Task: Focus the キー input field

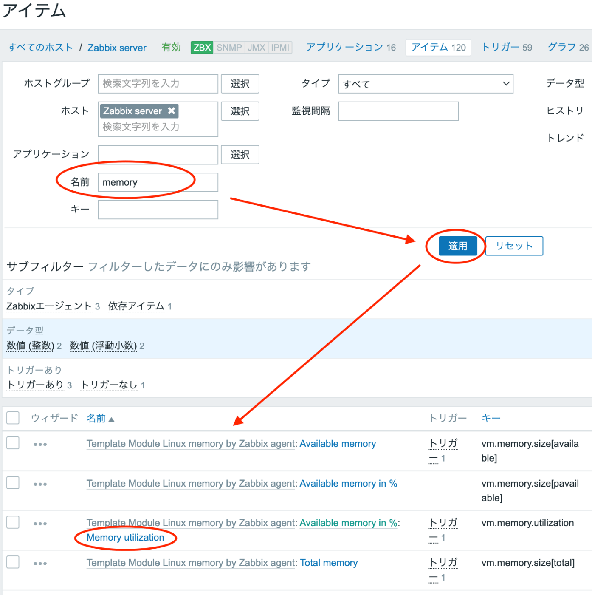Action: pos(158,210)
